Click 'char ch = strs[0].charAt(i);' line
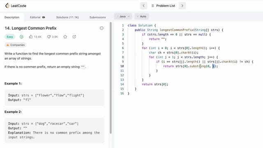 point(173,53)
